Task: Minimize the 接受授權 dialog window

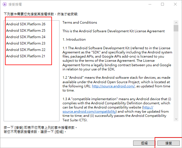Action: (x=150, y=4)
